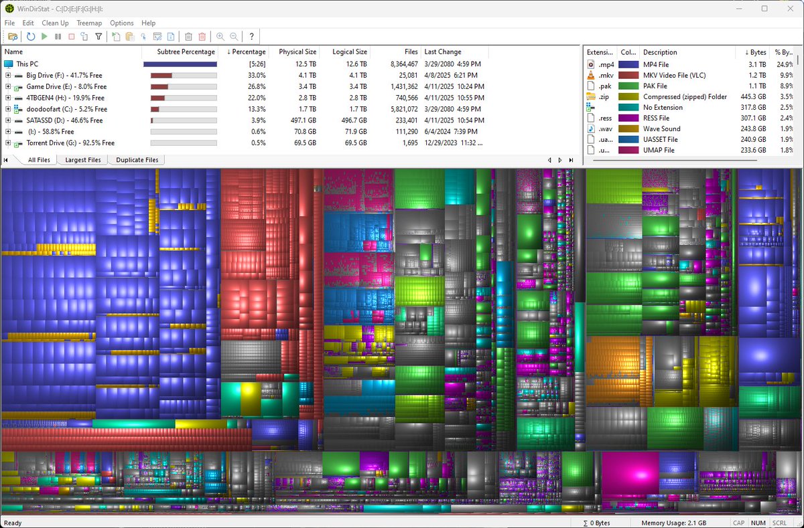Open the Treemap menu

tap(89, 23)
